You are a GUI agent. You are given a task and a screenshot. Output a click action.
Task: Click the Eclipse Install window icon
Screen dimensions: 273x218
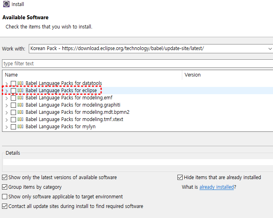[6, 4]
